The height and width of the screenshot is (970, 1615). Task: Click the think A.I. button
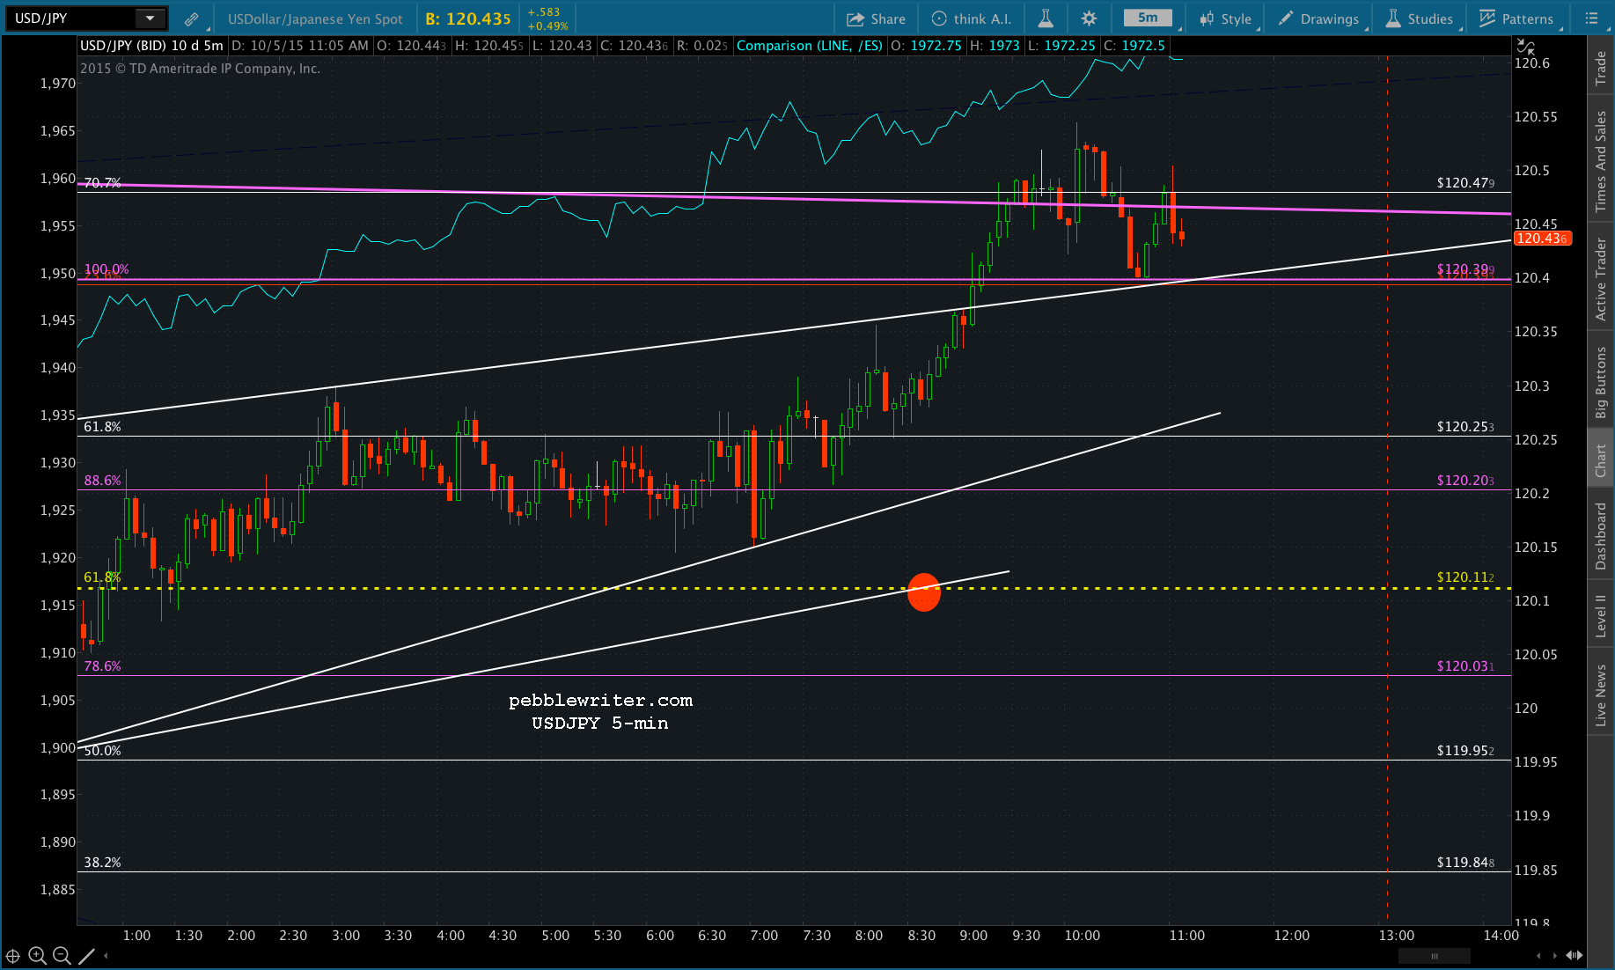pyautogui.click(x=972, y=18)
